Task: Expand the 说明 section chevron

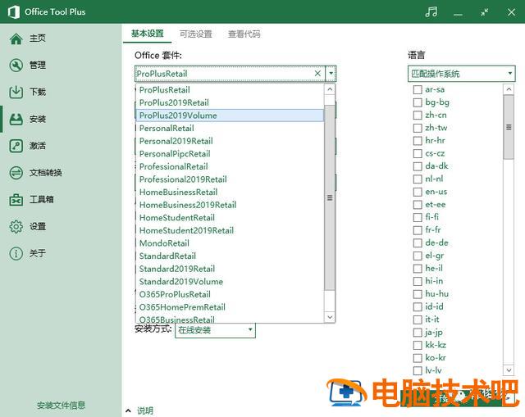Action: point(128,410)
